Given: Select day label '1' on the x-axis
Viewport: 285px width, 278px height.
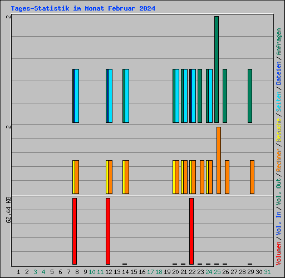Looking at the screenshot, I should 18,272.
